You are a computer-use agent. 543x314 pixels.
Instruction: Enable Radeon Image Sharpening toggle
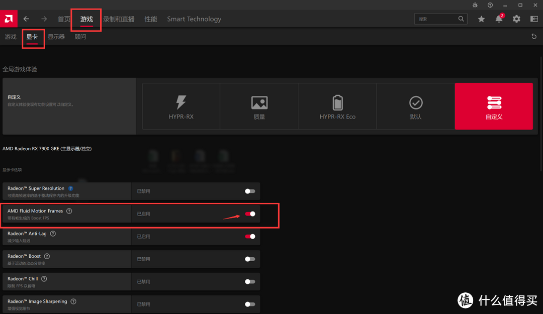(x=250, y=304)
